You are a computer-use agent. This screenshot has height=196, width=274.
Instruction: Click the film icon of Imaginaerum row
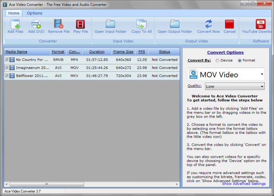[x=12, y=68]
